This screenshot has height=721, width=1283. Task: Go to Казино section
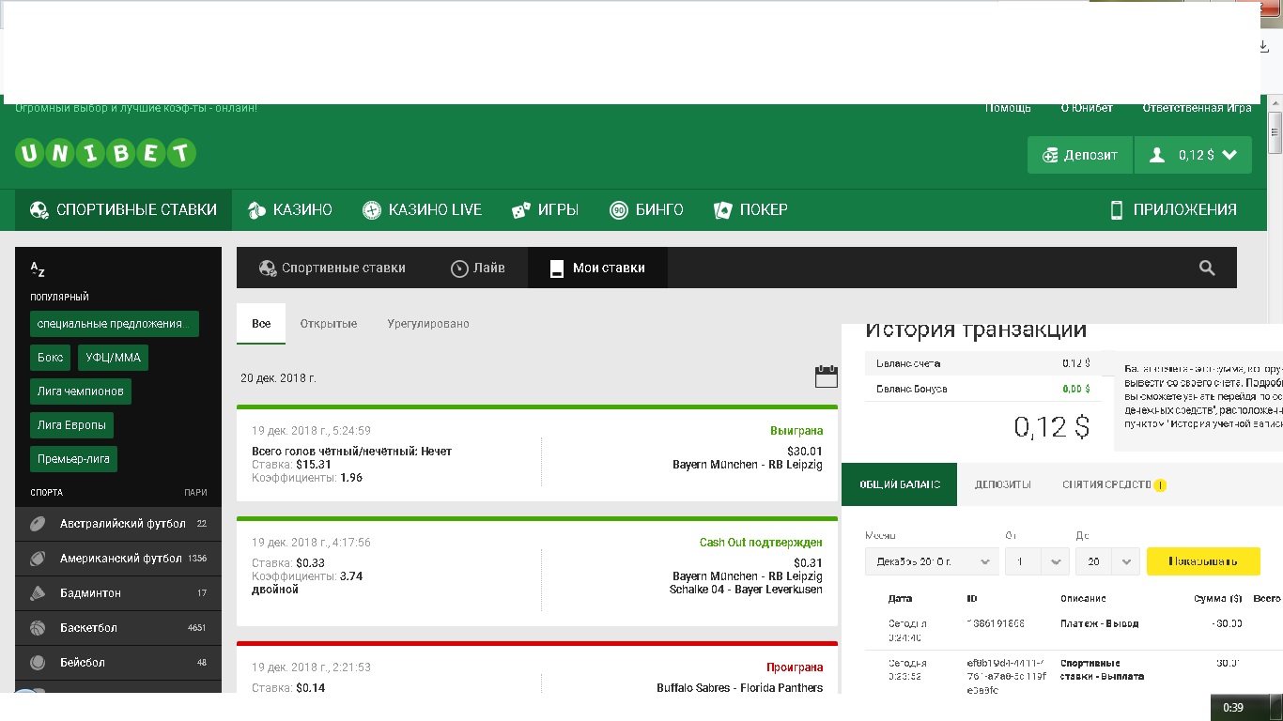tap(290, 209)
